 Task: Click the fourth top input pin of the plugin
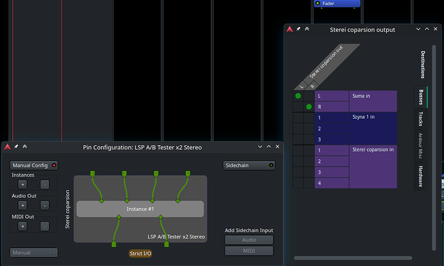tap(188, 173)
